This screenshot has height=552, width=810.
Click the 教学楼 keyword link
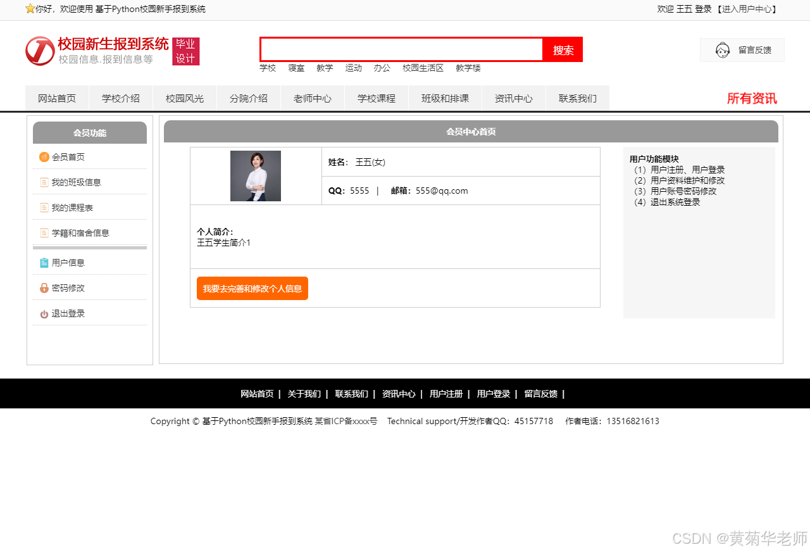(468, 68)
